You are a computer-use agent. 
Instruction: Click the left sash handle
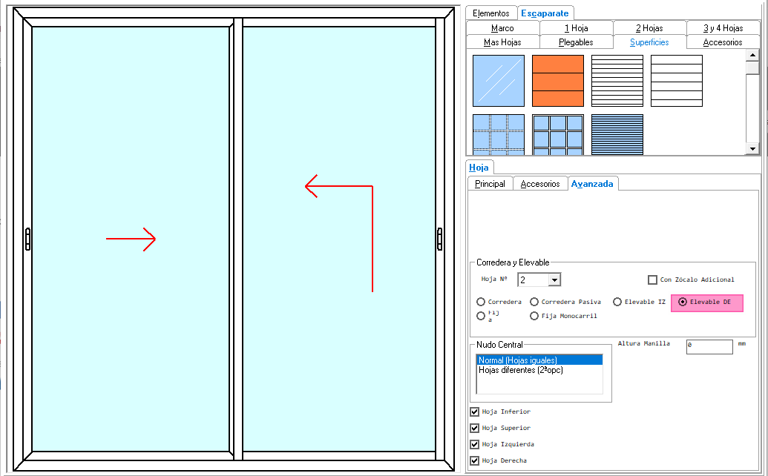point(28,239)
